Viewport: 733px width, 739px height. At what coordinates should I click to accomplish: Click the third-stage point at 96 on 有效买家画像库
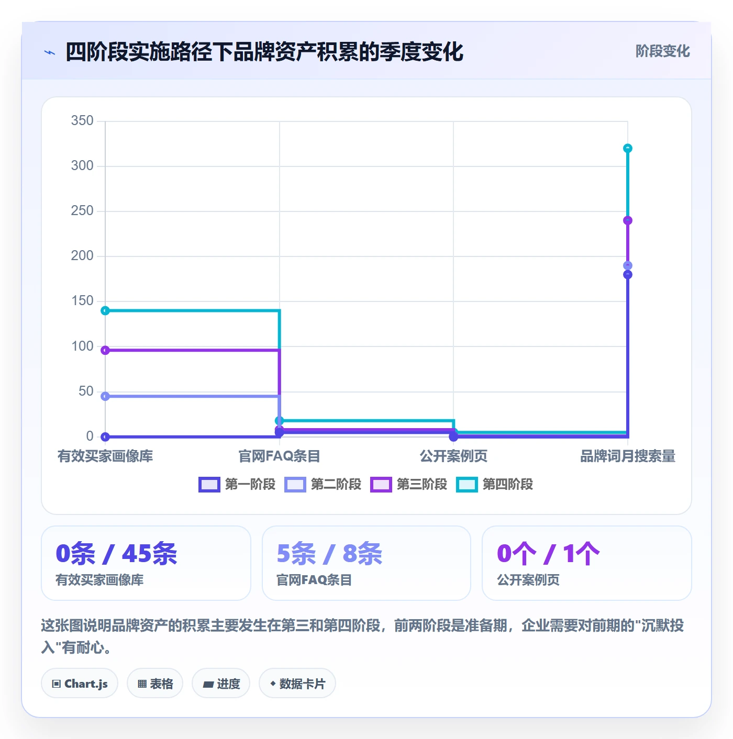[105, 350]
